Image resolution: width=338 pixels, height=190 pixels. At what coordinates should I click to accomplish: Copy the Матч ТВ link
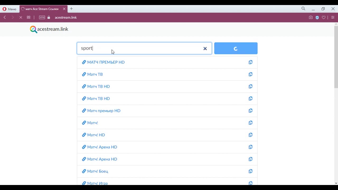(250, 74)
